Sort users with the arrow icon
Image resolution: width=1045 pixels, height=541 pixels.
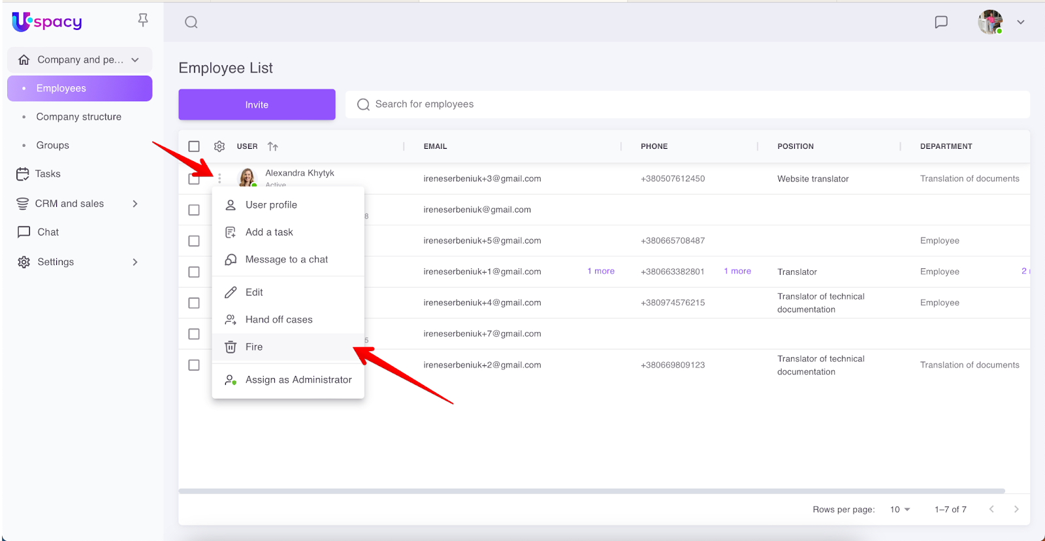pyautogui.click(x=273, y=147)
